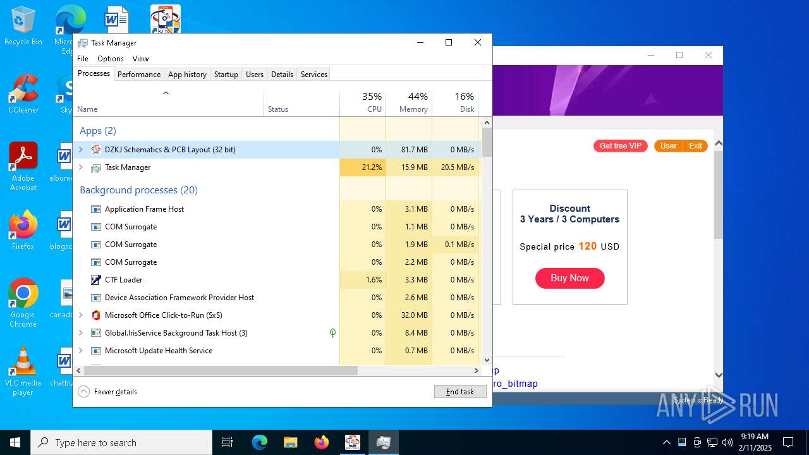
Task: Click Buy Now in DZKJ window
Action: coord(569,278)
